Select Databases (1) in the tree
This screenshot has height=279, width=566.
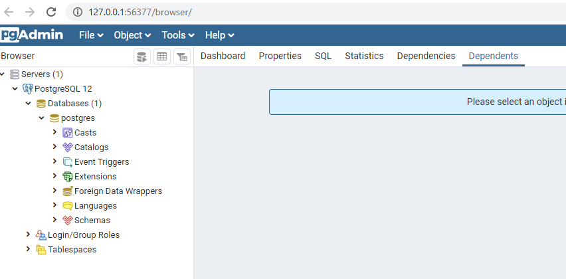[x=74, y=104]
